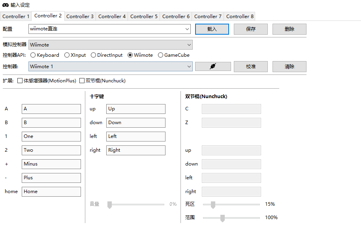Click the mapping field containing Minus
This screenshot has width=361, height=227.
pos(51,164)
